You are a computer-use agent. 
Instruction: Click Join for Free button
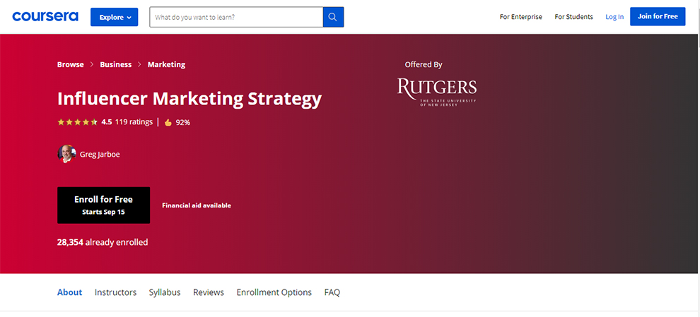[x=658, y=16]
